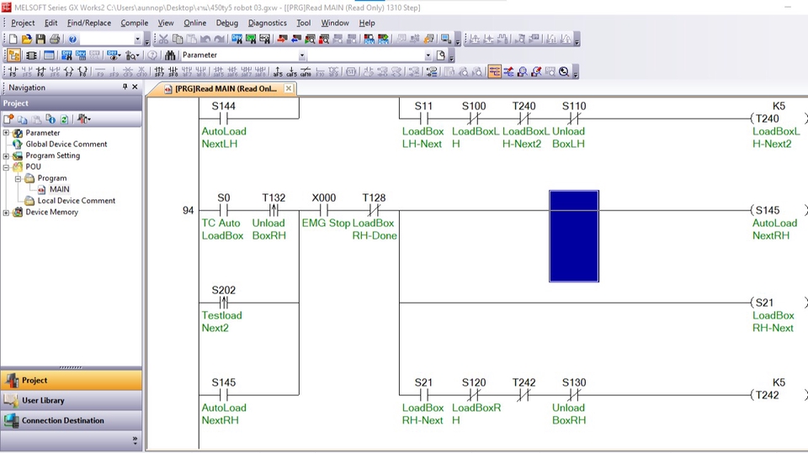Select the MAIN program in tree
808x453 pixels.
click(x=59, y=189)
